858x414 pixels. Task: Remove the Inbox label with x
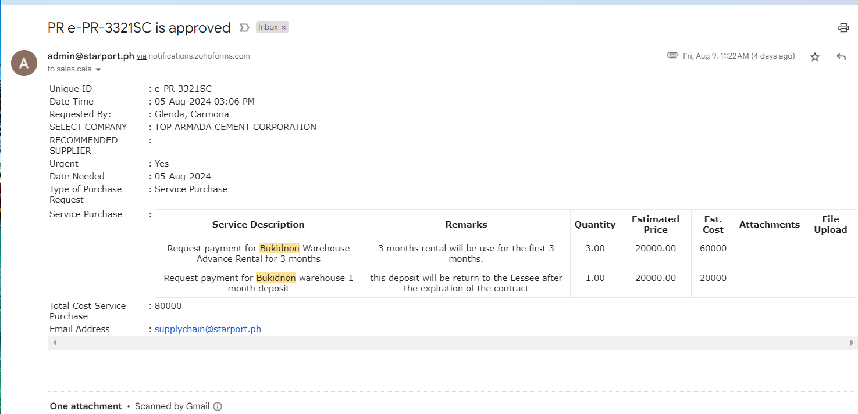pyautogui.click(x=284, y=27)
